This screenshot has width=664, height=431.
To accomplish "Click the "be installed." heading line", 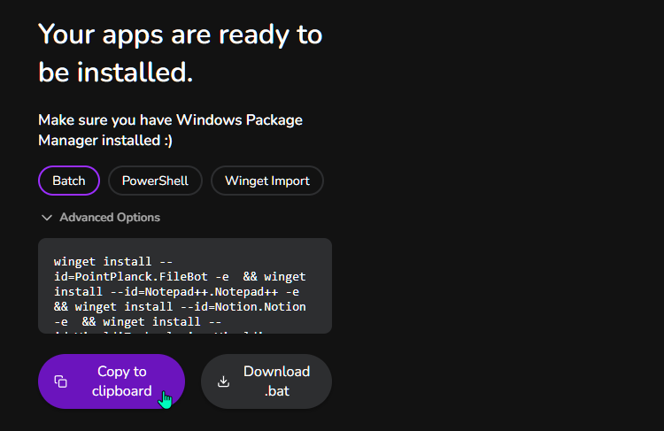I will pos(116,72).
